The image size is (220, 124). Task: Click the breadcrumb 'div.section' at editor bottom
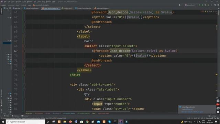29,113
